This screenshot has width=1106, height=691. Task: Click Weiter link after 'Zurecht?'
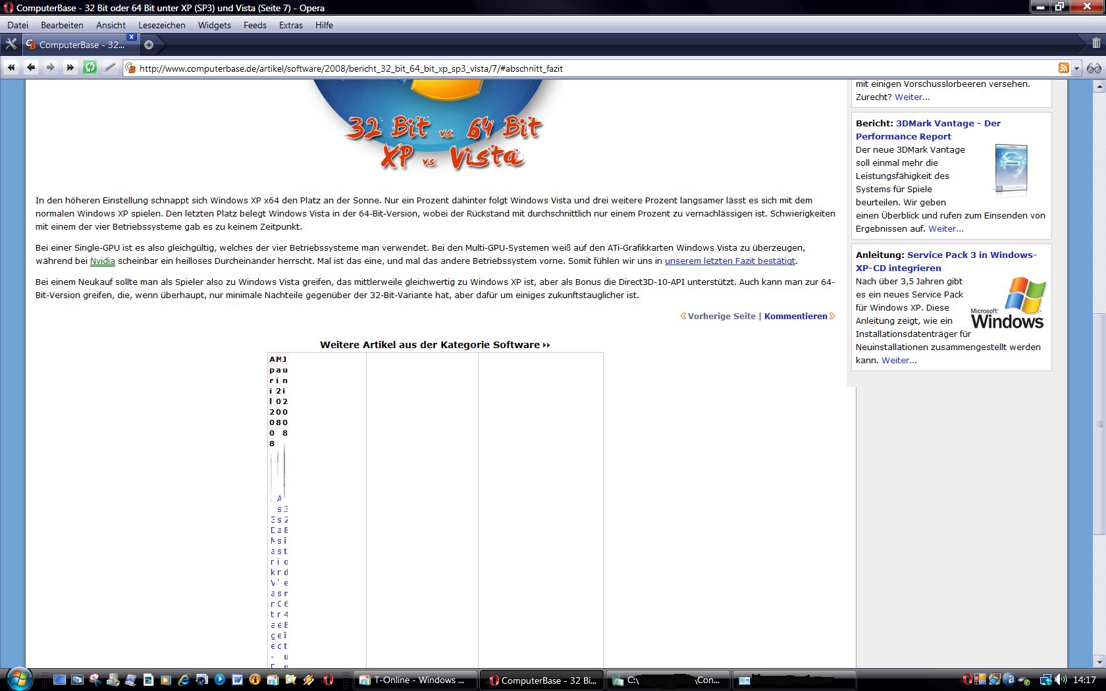point(912,97)
